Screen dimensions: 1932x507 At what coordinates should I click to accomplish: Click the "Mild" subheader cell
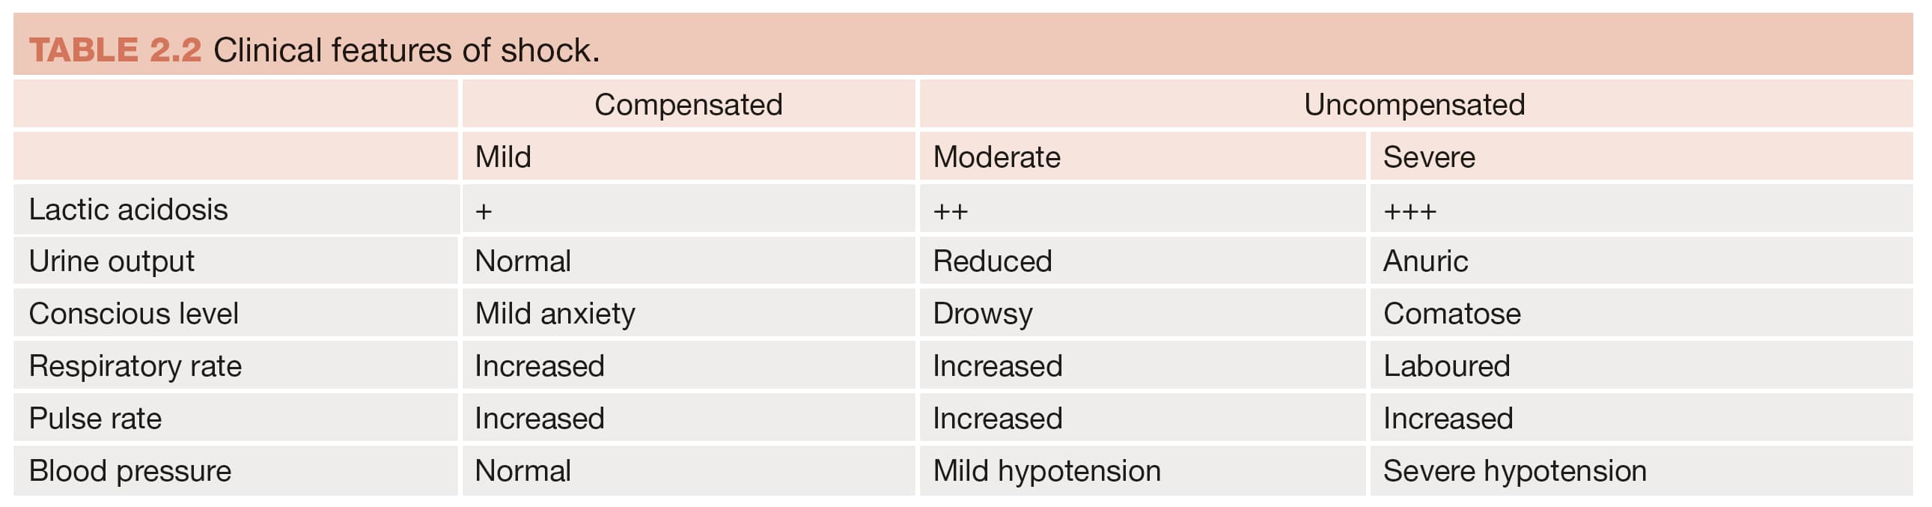tap(503, 157)
